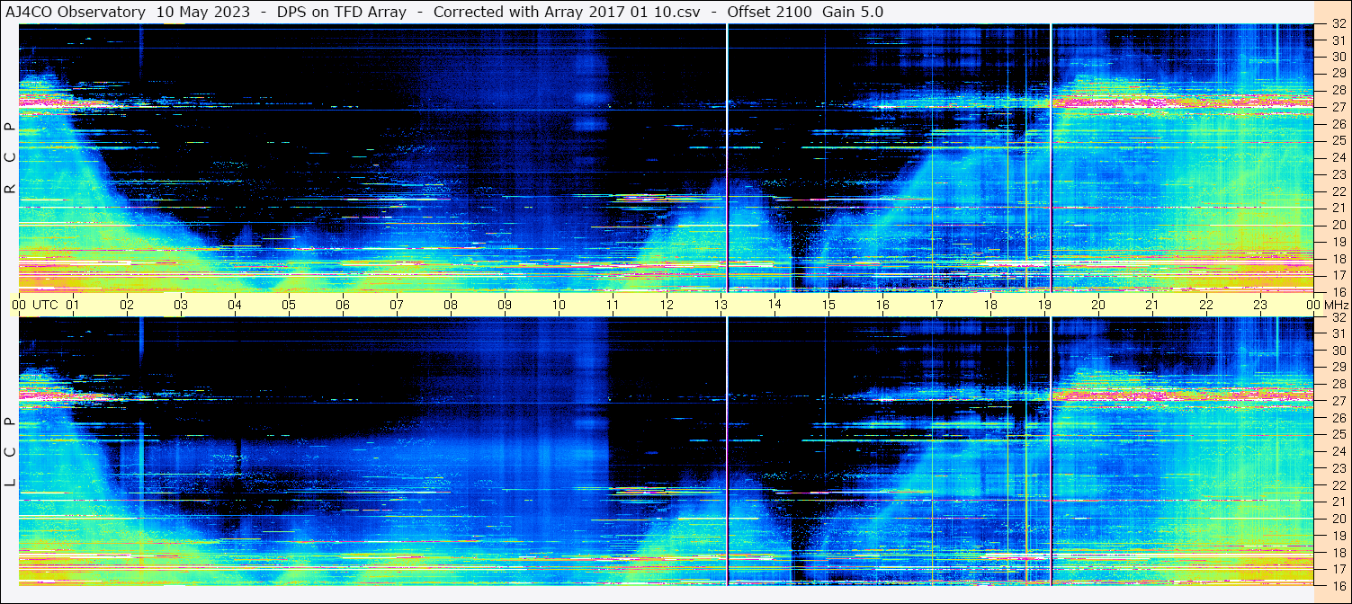Screen dimensions: 1352x604
Task: Click the AJ4CO Observatory title text
Action: click(x=76, y=12)
